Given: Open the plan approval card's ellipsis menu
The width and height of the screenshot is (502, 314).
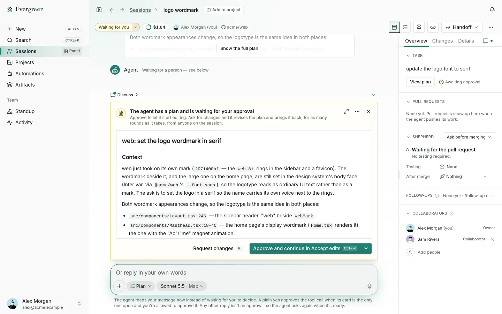Looking at the screenshot, I should 357,111.
